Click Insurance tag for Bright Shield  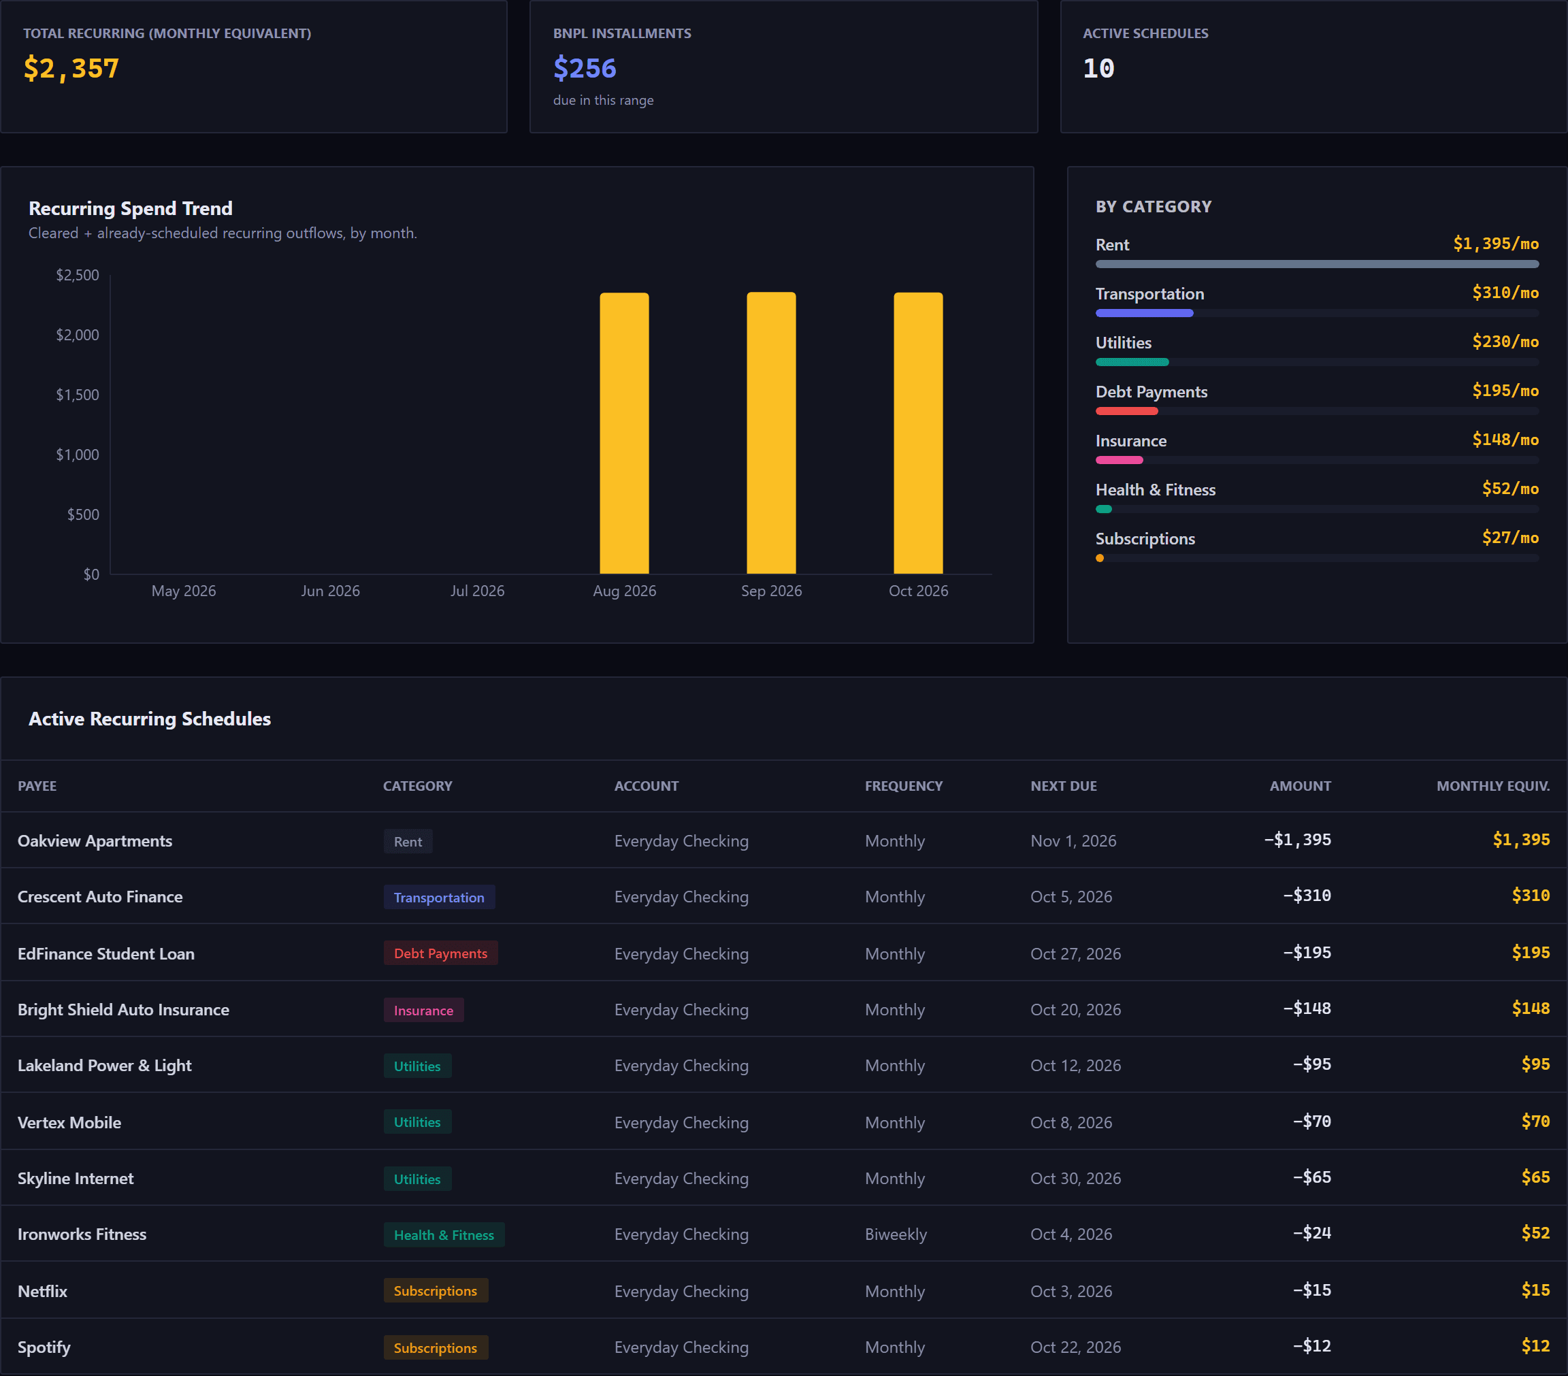click(x=423, y=1010)
